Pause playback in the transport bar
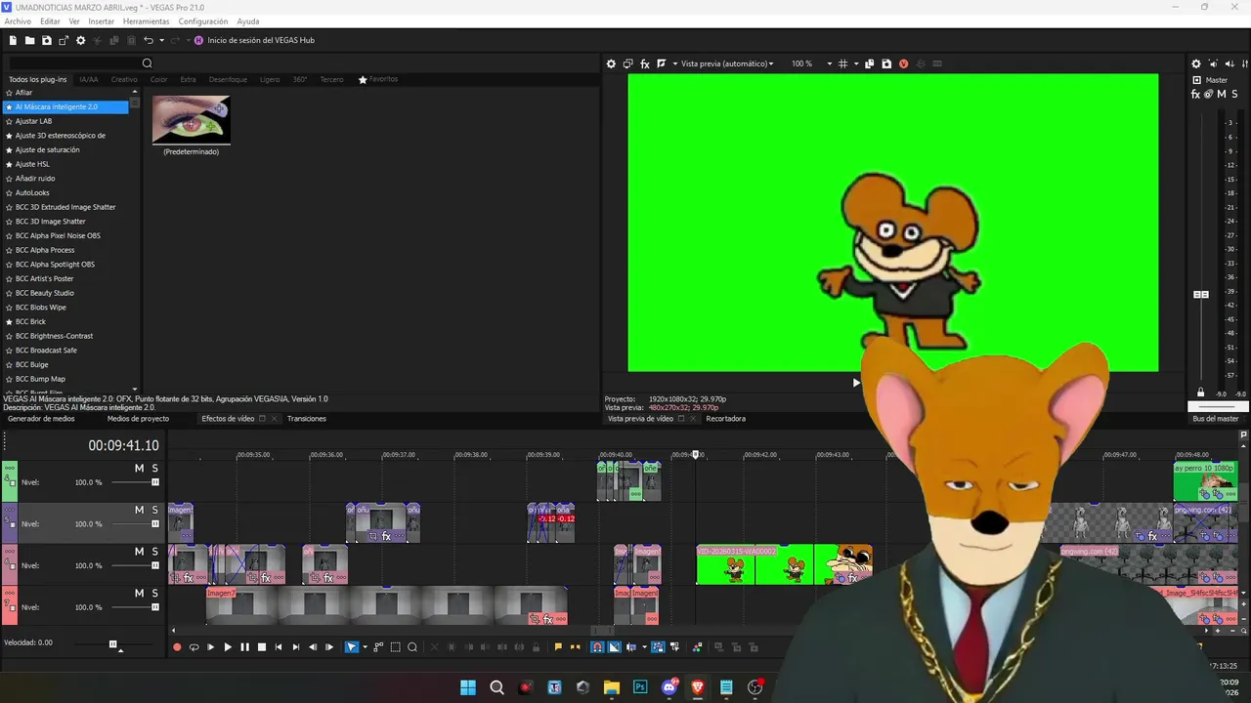Viewport: 1251px width, 703px height. coord(244,647)
